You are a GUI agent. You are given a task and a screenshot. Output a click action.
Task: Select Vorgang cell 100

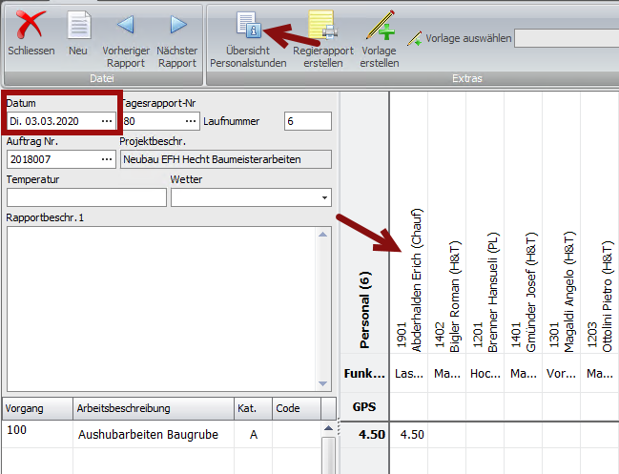point(37,434)
